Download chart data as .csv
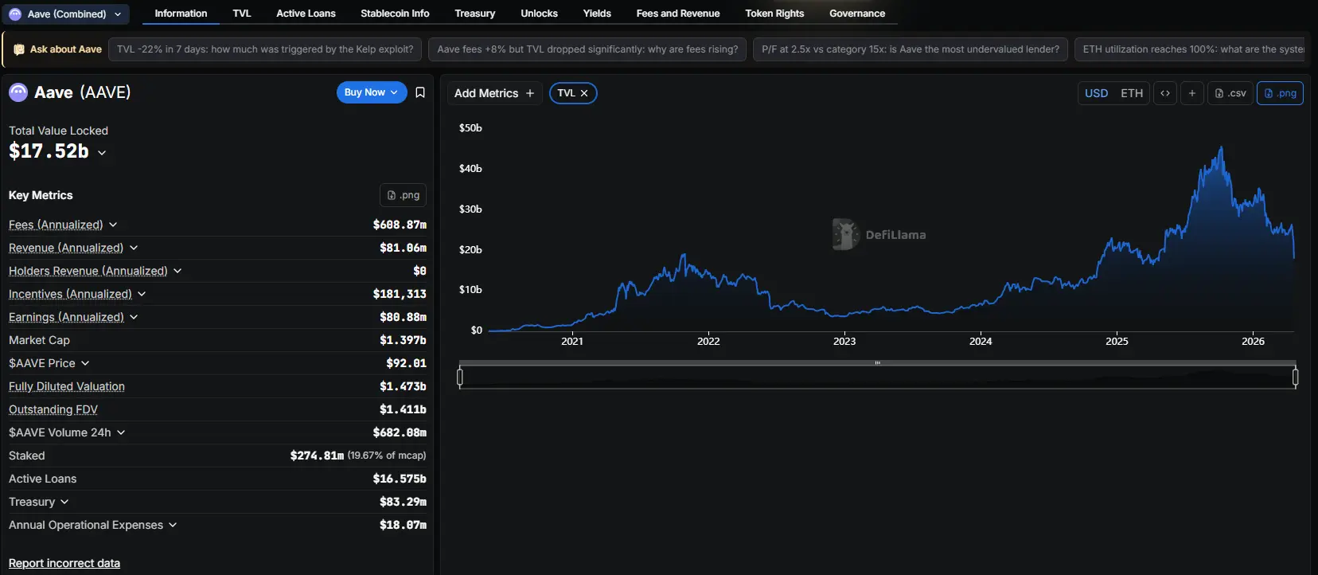 (1230, 93)
